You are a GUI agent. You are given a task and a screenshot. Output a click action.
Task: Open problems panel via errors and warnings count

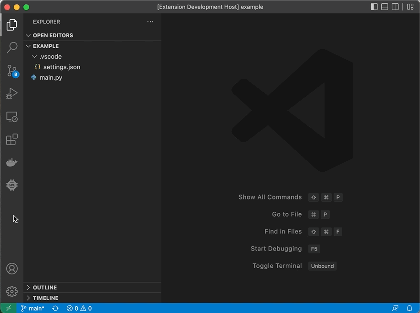click(x=79, y=308)
